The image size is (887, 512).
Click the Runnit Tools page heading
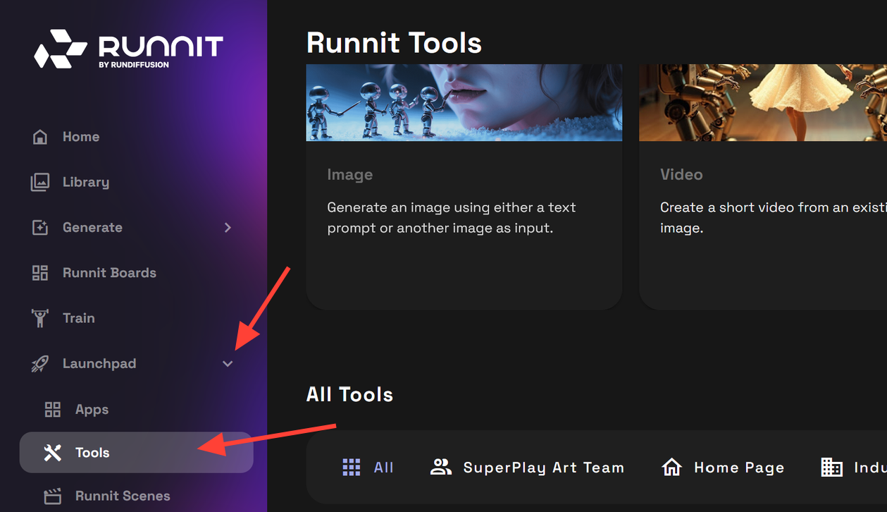tap(394, 43)
